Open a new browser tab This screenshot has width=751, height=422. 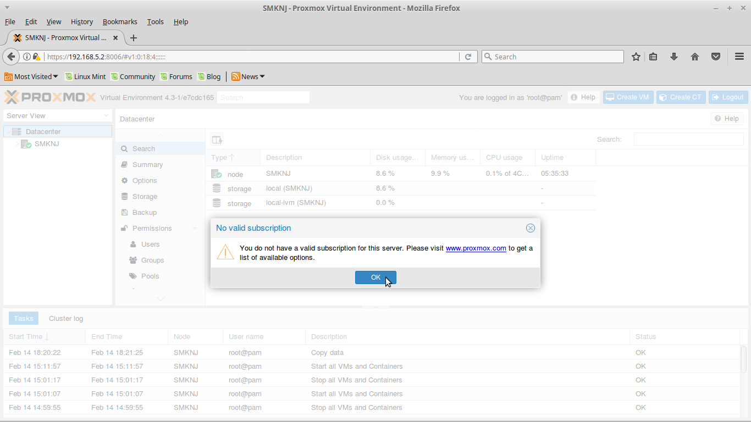133,38
